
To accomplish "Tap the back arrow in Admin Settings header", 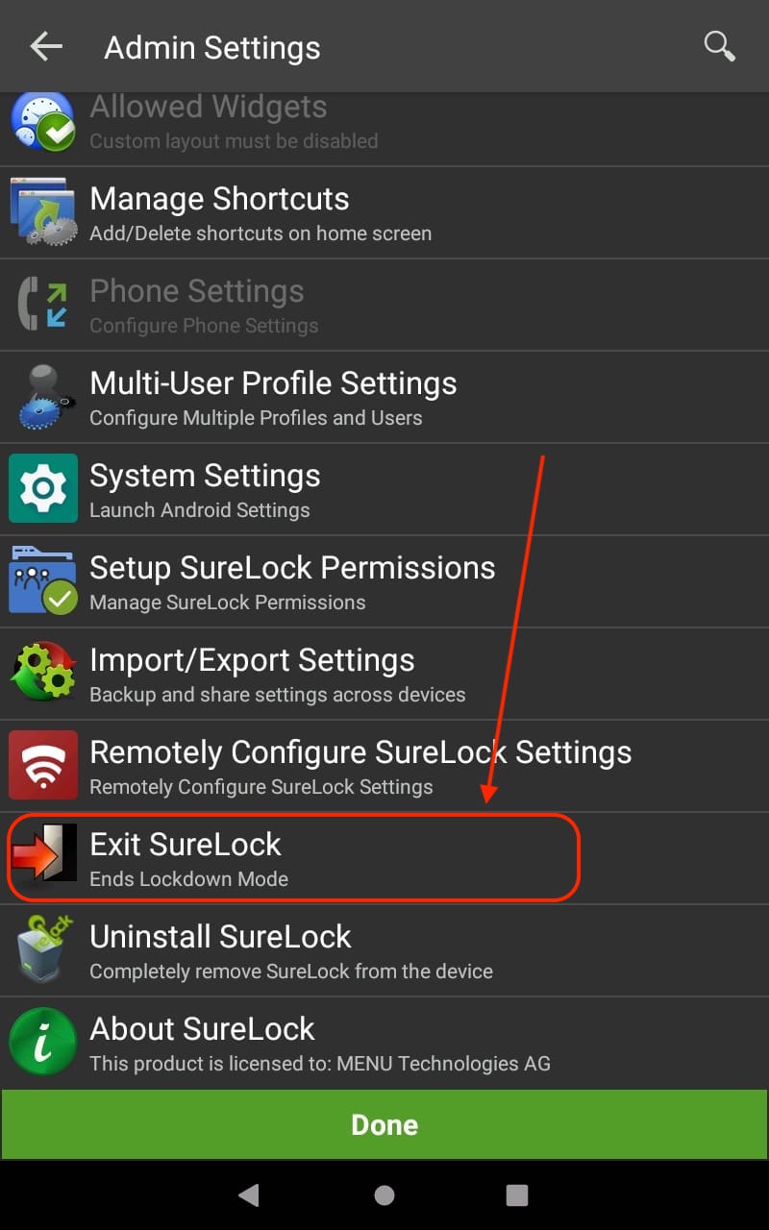I will pyautogui.click(x=46, y=46).
